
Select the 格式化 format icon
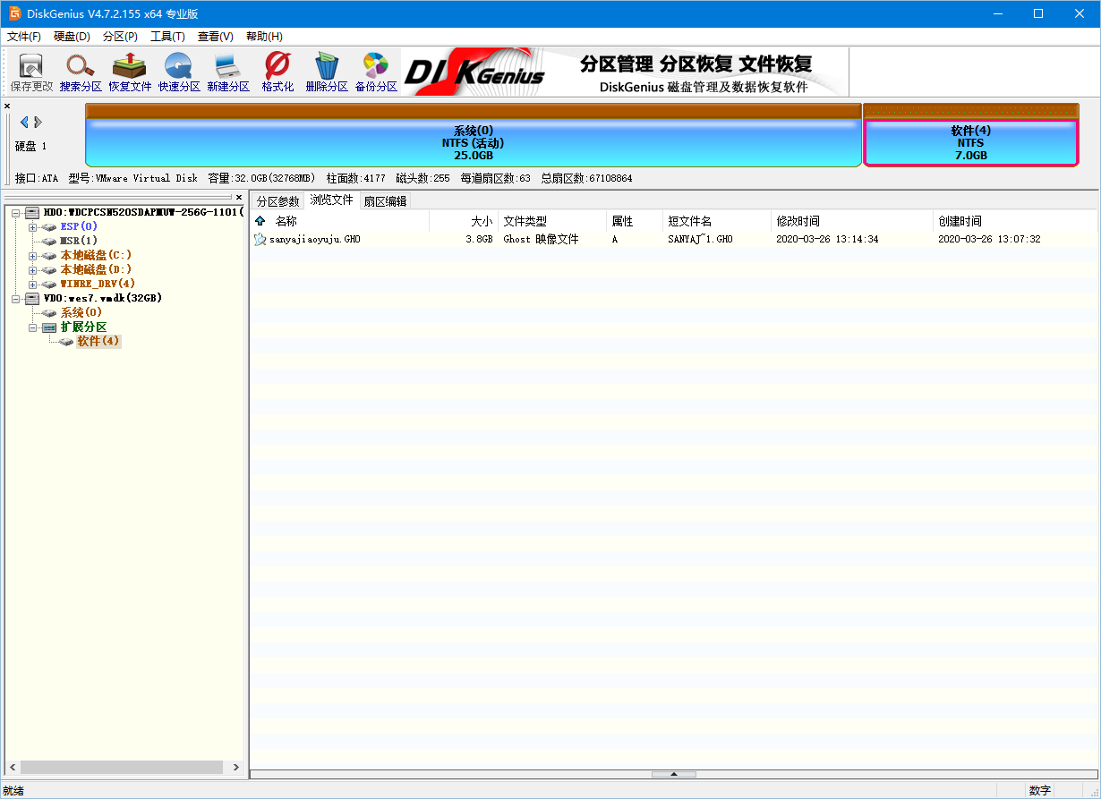click(277, 72)
